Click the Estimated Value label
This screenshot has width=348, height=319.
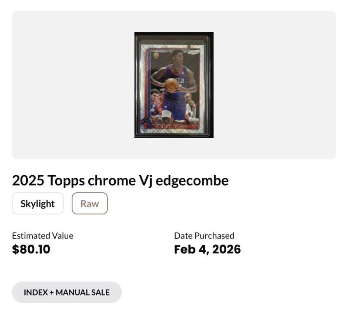point(43,236)
